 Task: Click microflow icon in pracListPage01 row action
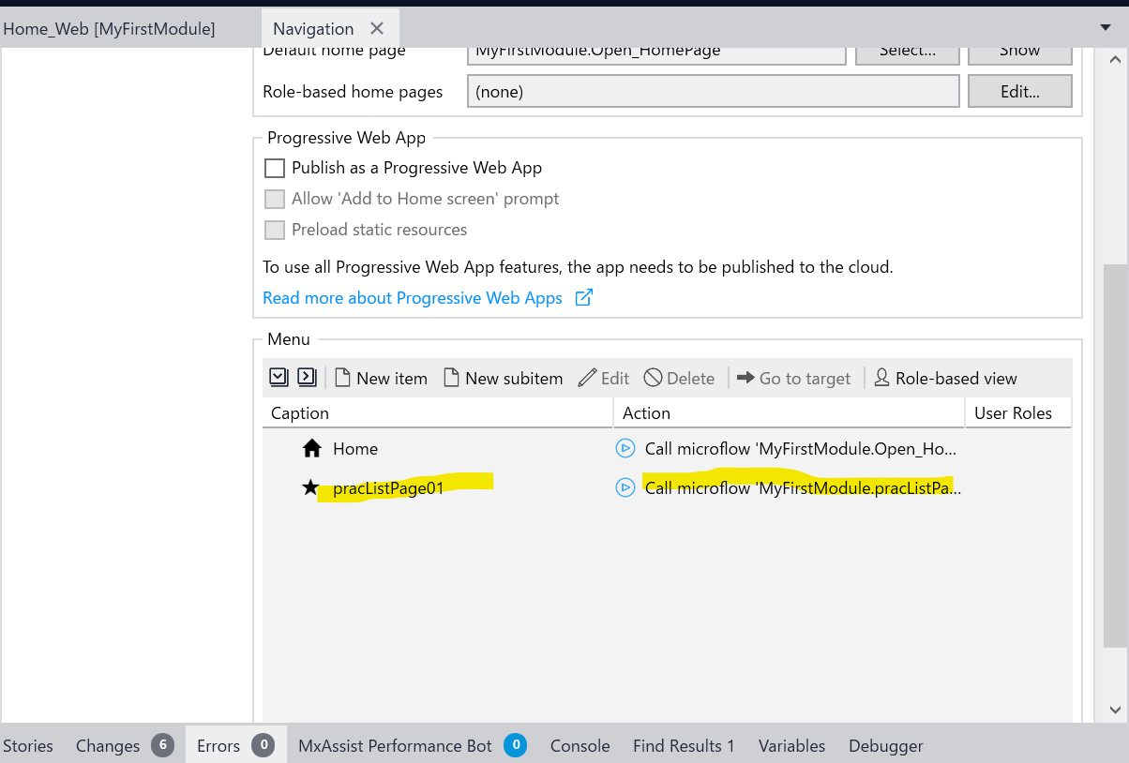pyautogui.click(x=625, y=487)
